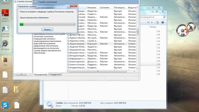Click the gear icon of Защита програм... service
This screenshot has width=199, height=112.
(x=68, y=44)
